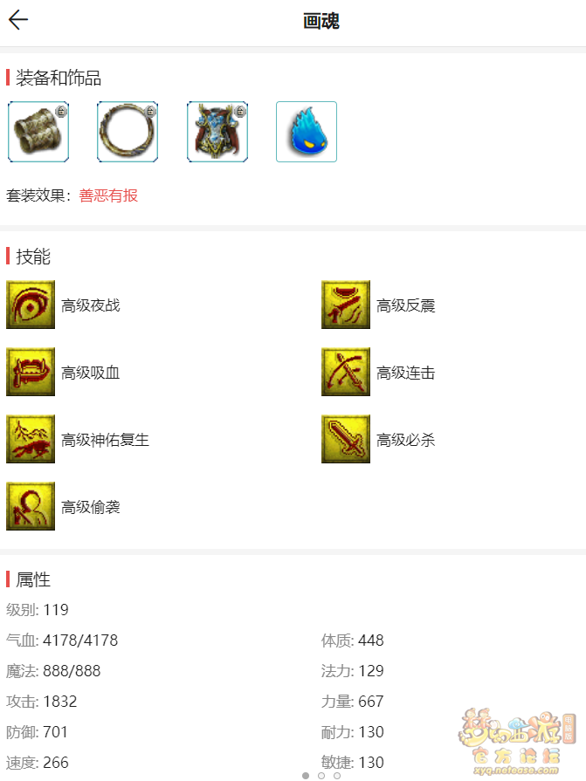Tap the 高级神佑复生 skill name text
The width and height of the screenshot is (586, 781).
click(x=105, y=440)
